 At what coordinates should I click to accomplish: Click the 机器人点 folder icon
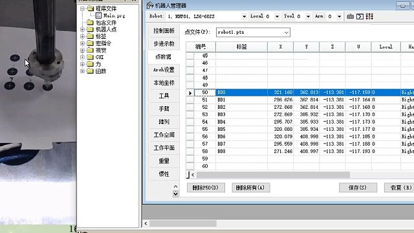[x=91, y=29]
